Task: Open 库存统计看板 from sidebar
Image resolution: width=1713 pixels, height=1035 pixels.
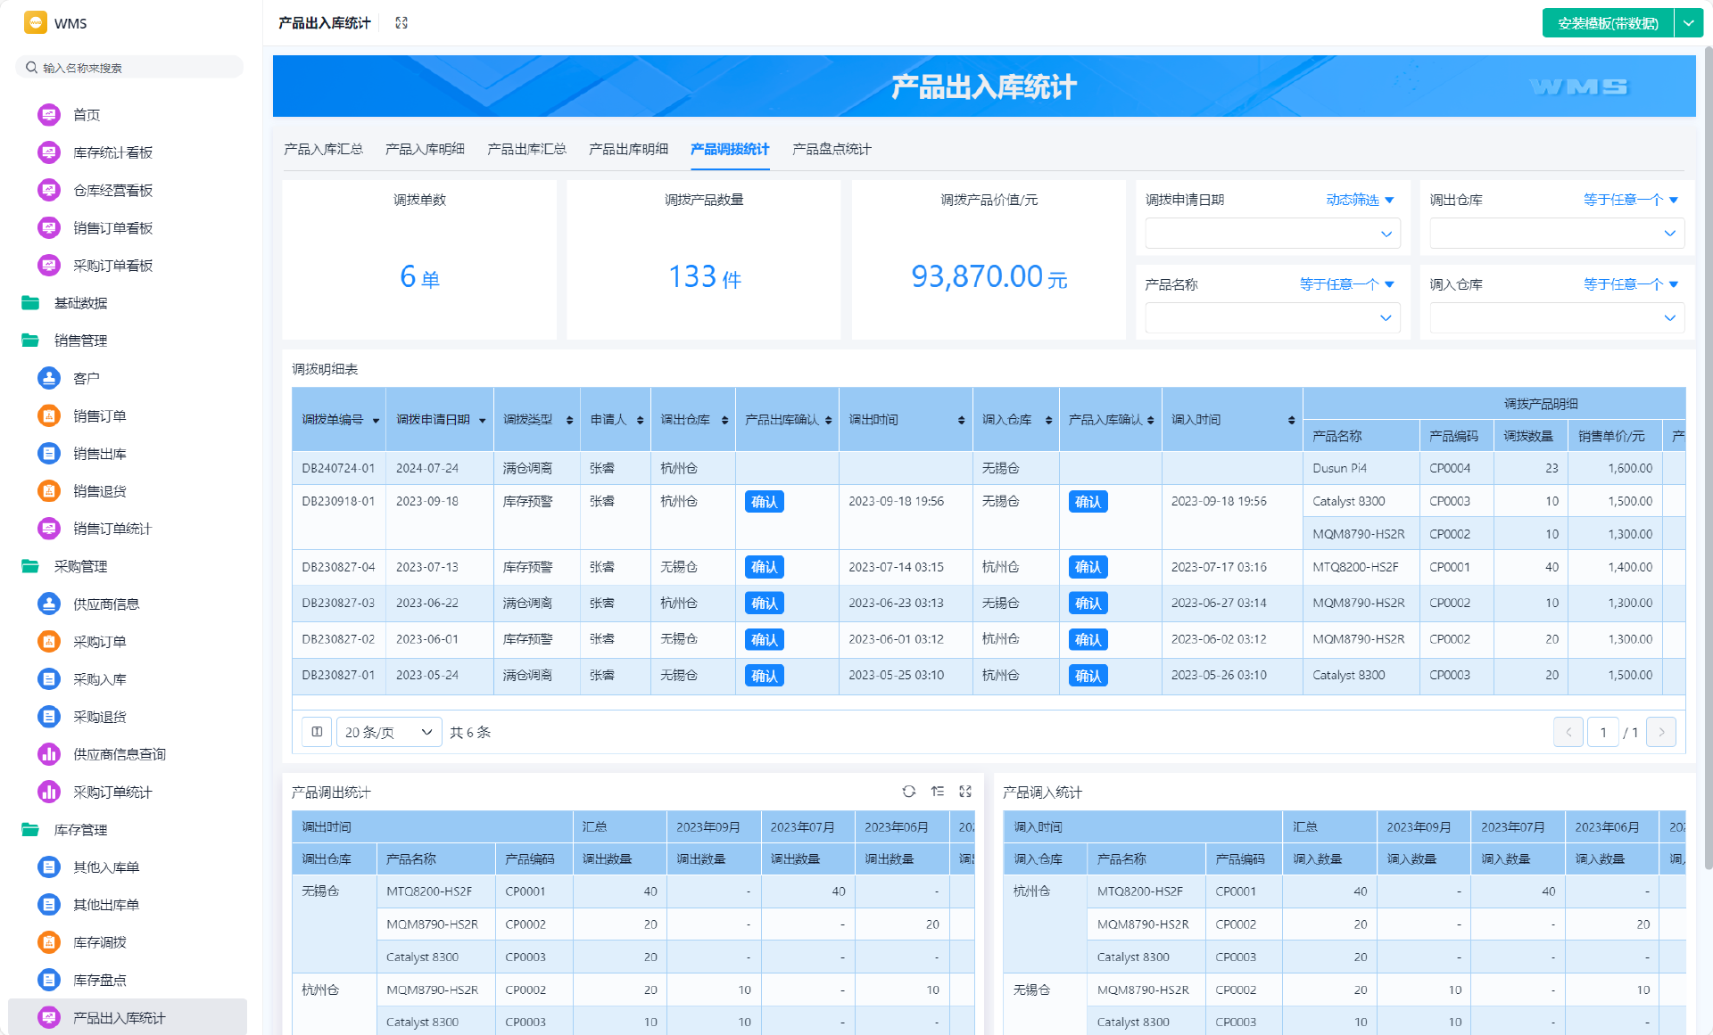Action: (112, 152)
